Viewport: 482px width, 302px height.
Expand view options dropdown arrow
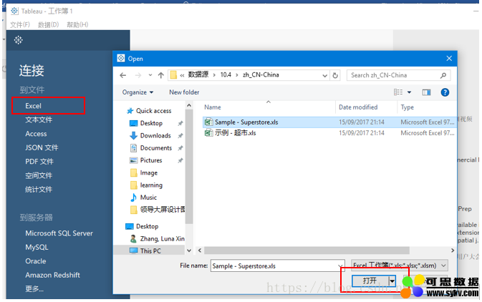click(409, 92)
